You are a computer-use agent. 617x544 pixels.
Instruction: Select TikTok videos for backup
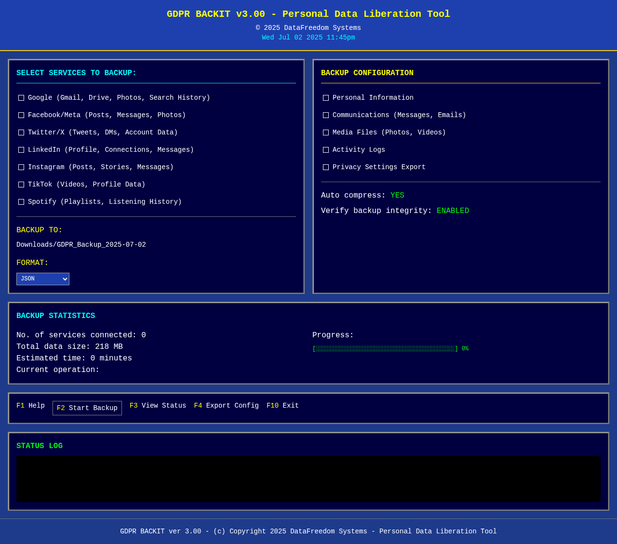(x=20, y=184)
